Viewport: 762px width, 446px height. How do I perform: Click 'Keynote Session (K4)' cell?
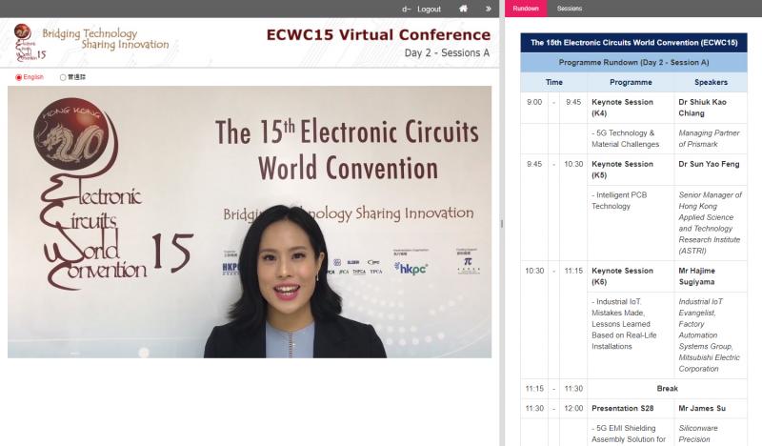coord(631,108)
